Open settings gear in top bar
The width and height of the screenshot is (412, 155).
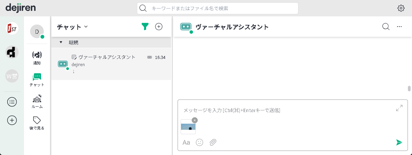point(401,9)
